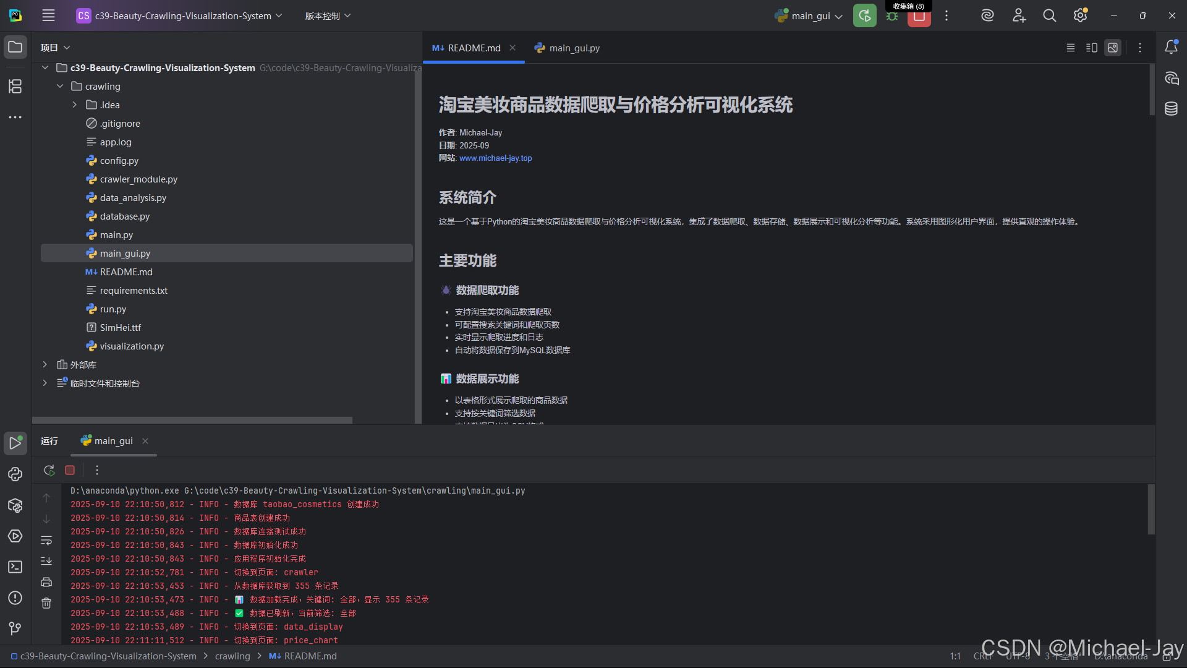1187x668 pixels.
Task: Click the green Rerun main_gui button in the top toolbar
Action: (x=864, y=15)
